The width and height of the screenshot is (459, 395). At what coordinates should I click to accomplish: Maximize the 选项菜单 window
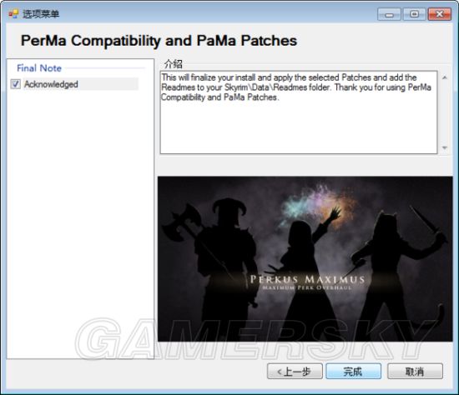click(x=414, y=14)
